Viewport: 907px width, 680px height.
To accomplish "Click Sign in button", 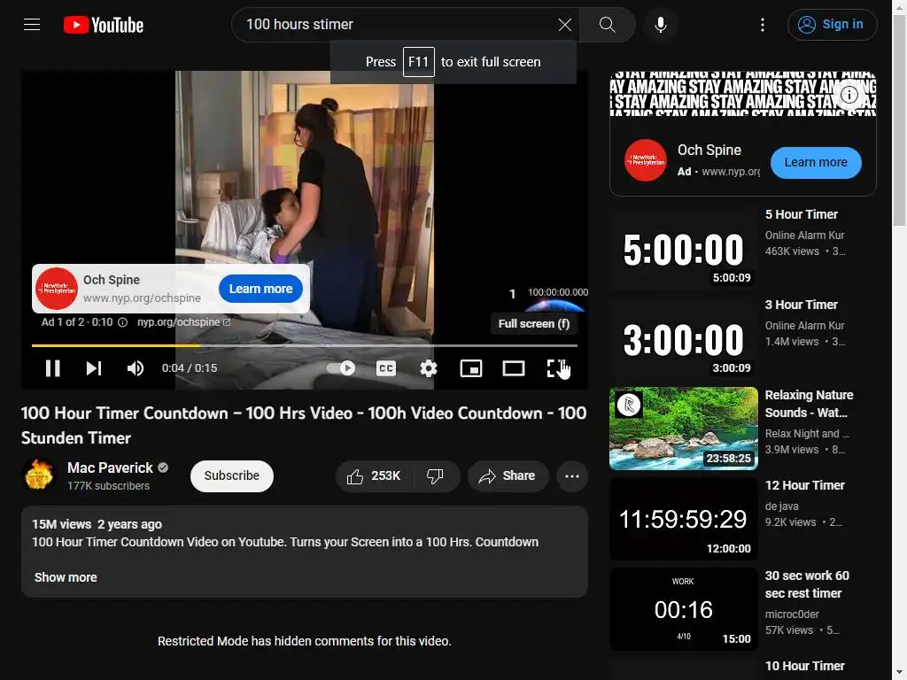I will pos(832,24).
